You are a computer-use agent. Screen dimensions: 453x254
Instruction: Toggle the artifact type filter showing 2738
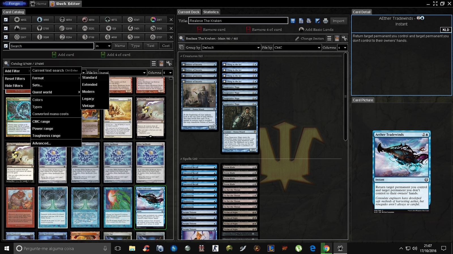pyautogui.click(x=43, y=28)
